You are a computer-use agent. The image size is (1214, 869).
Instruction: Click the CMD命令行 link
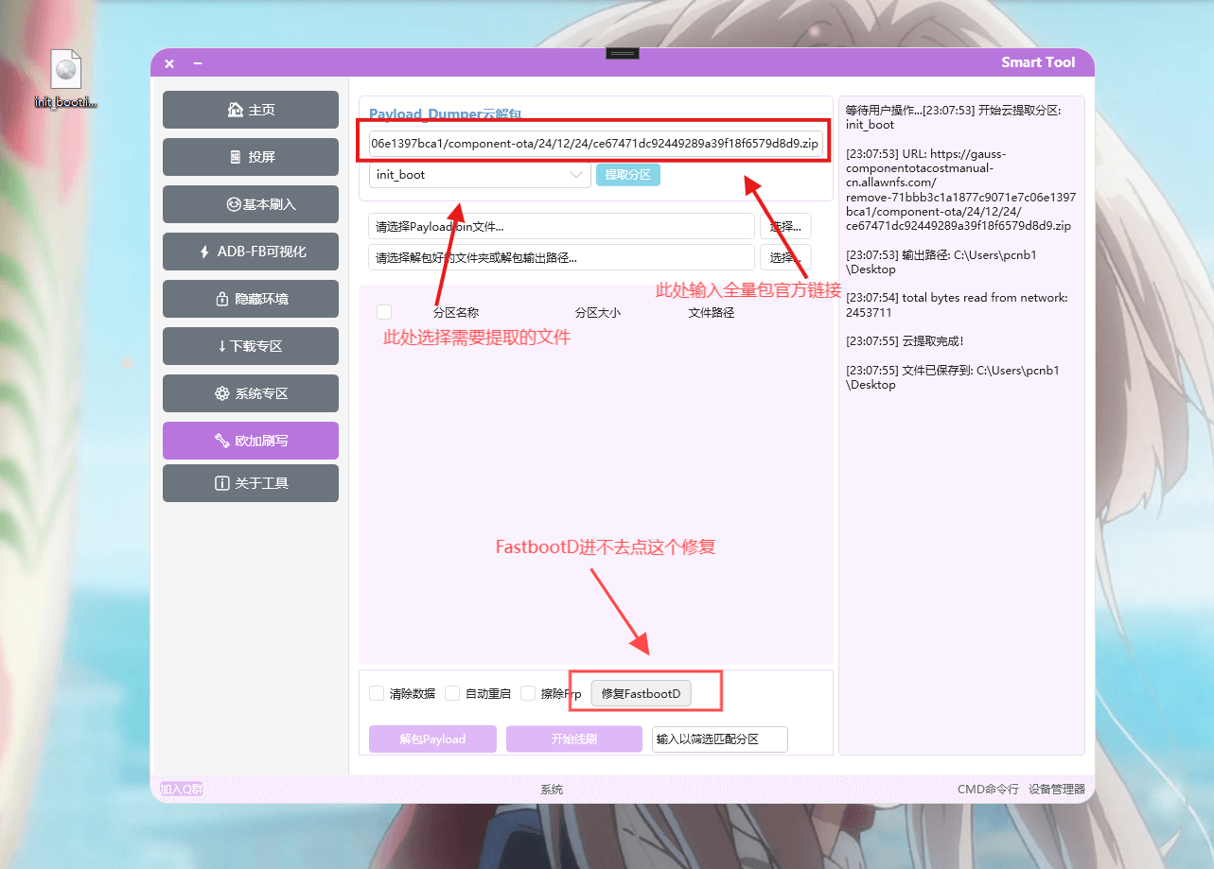tap(987, 789)
